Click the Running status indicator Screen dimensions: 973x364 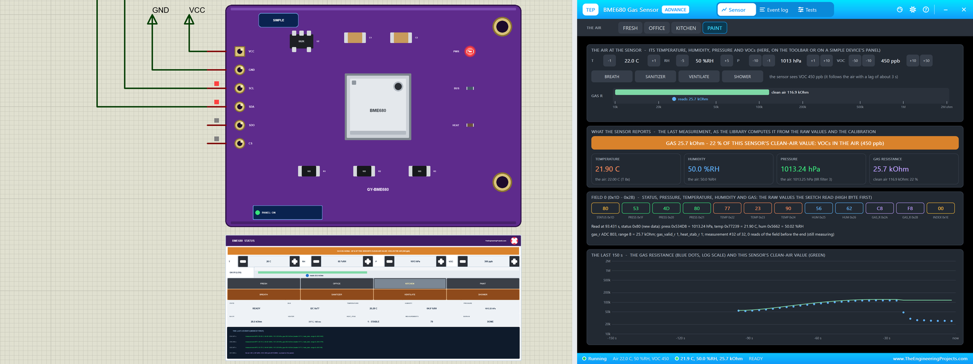pos(594,359)
